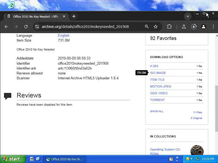Viewport: 218px width, 163px height.
Task: Click ark:/13960/t8nd3s62b identifier text
Action: tap(75, 68)
